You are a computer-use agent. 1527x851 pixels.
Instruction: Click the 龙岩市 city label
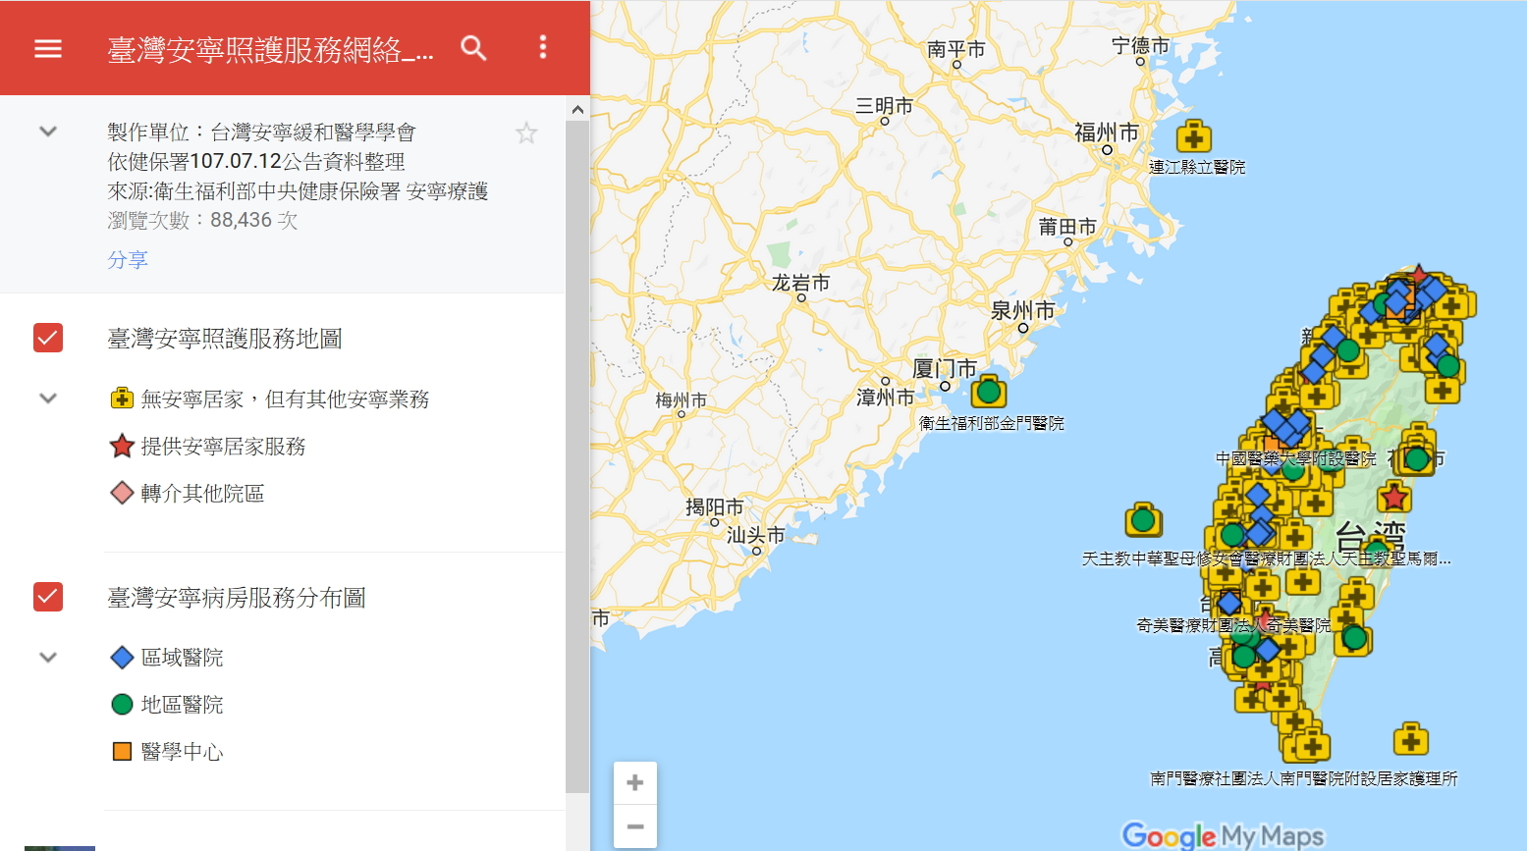click(800, 283)
